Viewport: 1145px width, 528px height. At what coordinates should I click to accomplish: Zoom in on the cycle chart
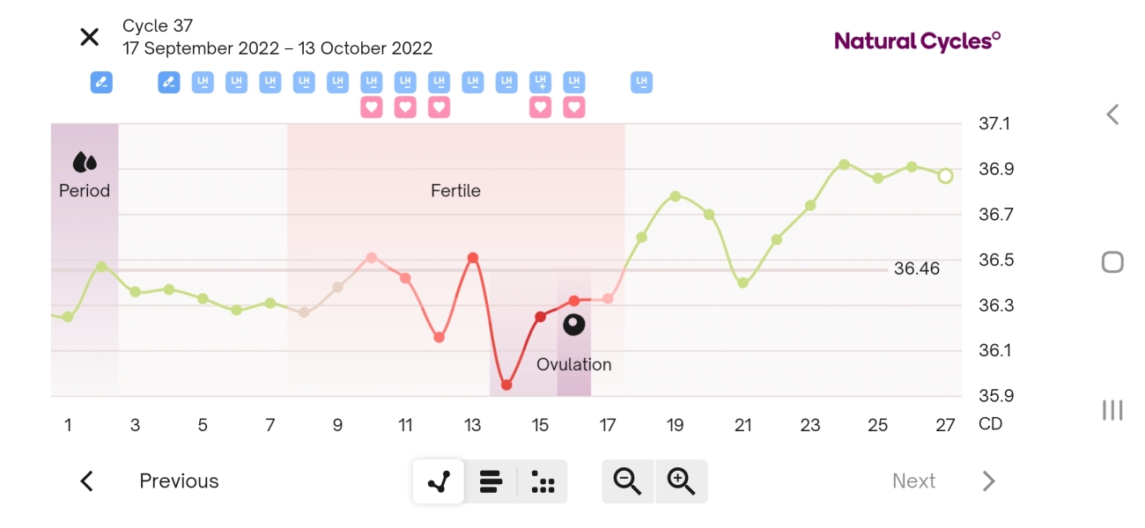point(683,481)
